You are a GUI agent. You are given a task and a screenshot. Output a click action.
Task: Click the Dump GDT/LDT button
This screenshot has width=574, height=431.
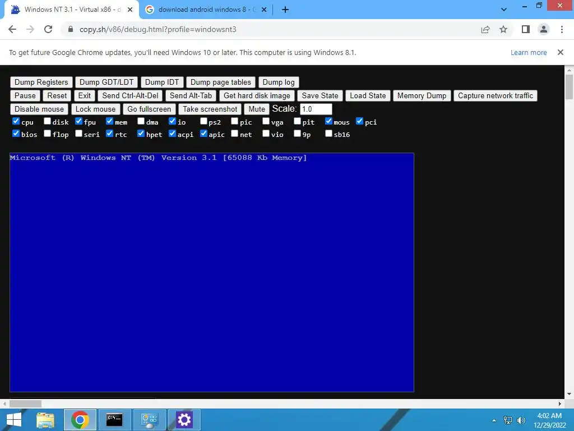(107, 82)
